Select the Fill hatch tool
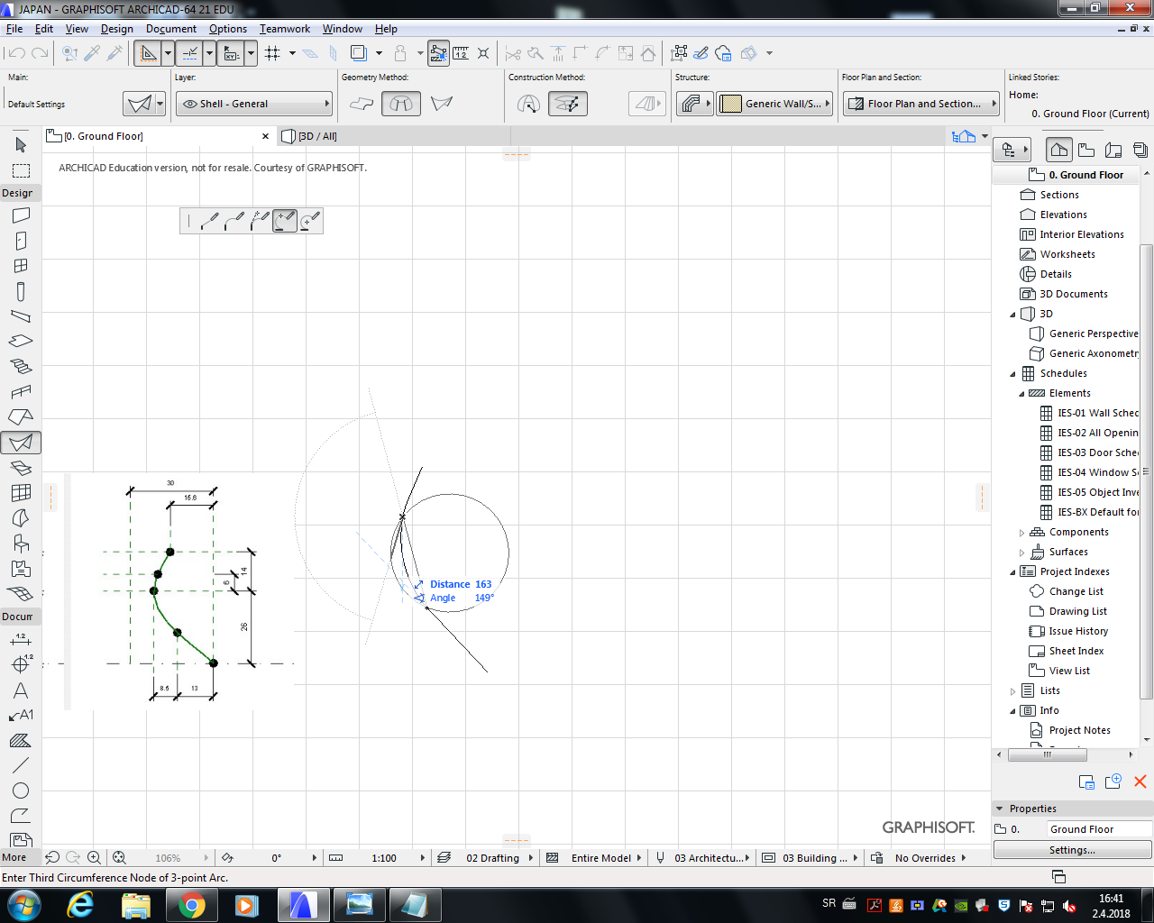 [x=21, y=741]
